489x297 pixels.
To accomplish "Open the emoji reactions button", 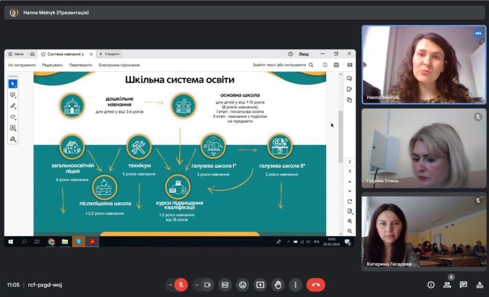I will pyautogui.click(x=243, y=285).
